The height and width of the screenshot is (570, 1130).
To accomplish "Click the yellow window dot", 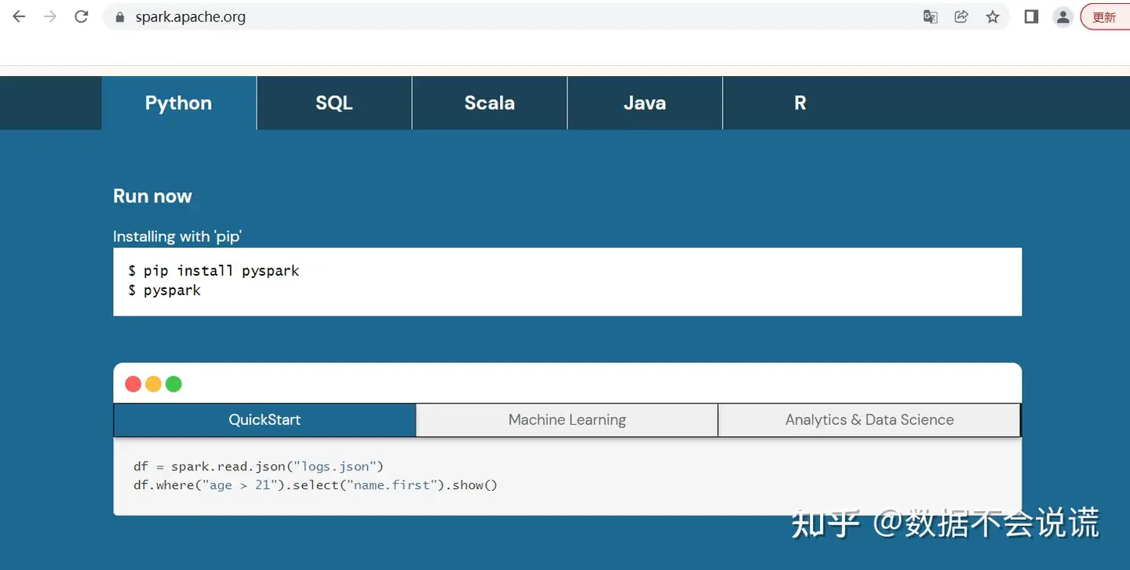I will (x=154, y=384).
